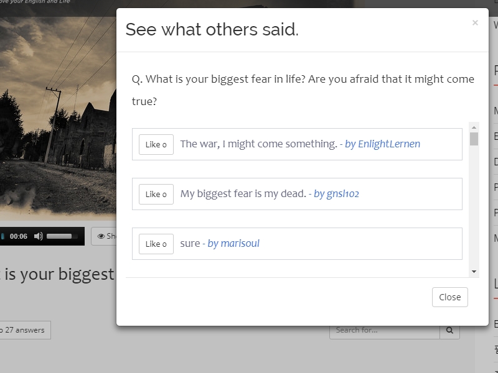Click the search magnifier button
The image size is (498, 373).
449,330
